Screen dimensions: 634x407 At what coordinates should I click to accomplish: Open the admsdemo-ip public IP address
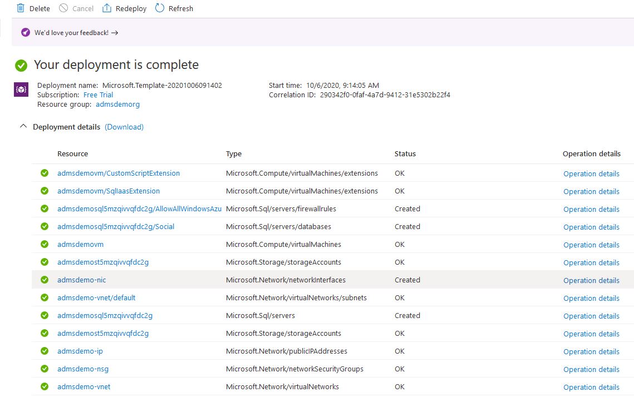(x=80, y=351)
